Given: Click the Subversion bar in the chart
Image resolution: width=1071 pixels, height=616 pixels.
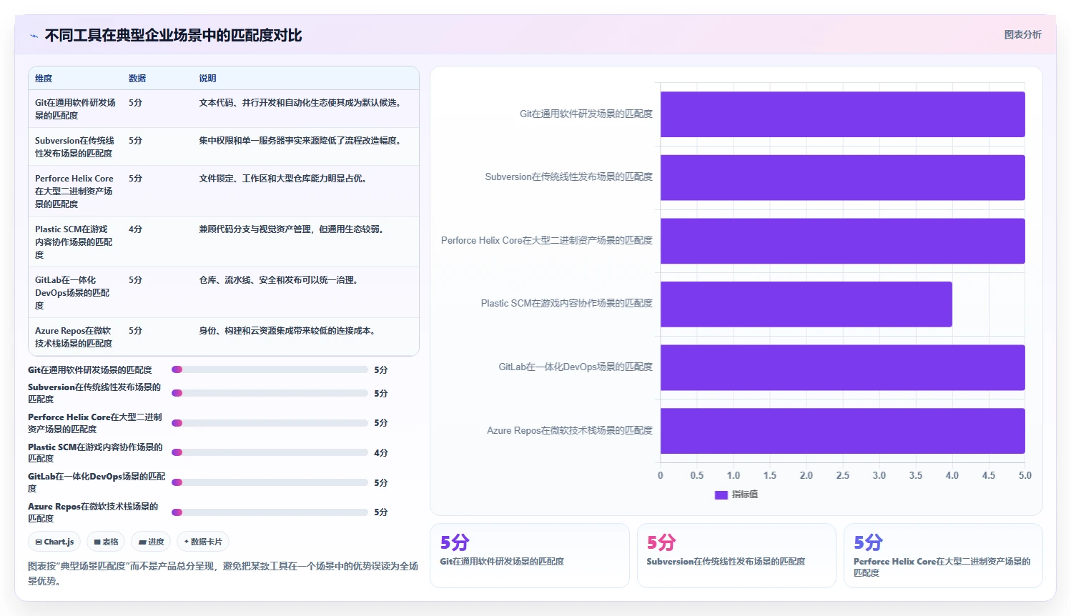Looking at the screenshot, I should pos(842,177).
